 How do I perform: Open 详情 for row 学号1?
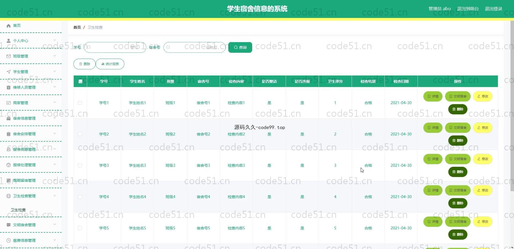tap(433, 96)
